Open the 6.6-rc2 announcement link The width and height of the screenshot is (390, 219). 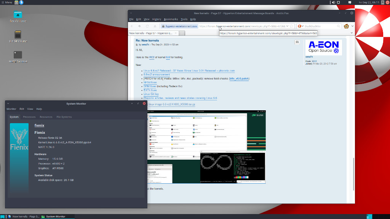click(157, 75)
